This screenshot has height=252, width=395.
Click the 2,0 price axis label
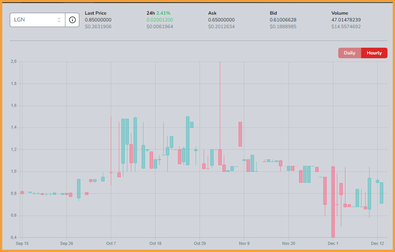pos(14,62)
